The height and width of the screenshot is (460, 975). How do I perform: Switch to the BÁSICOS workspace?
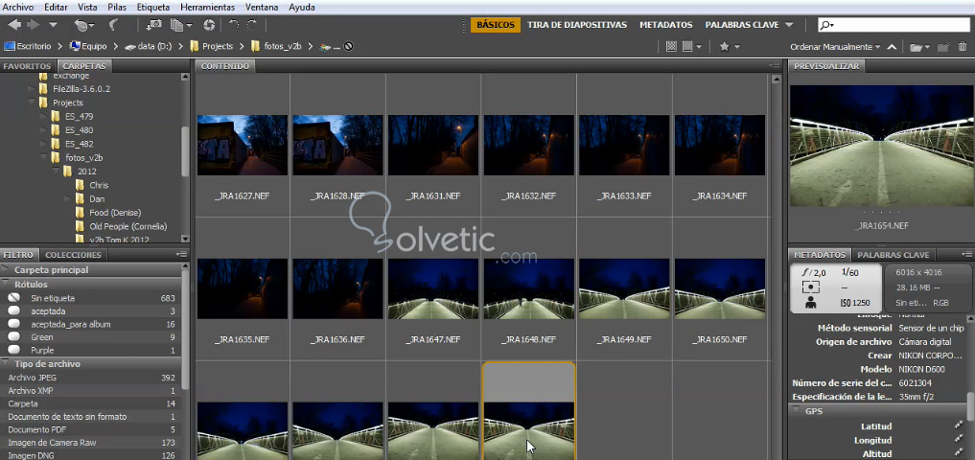tap(496, 25)
